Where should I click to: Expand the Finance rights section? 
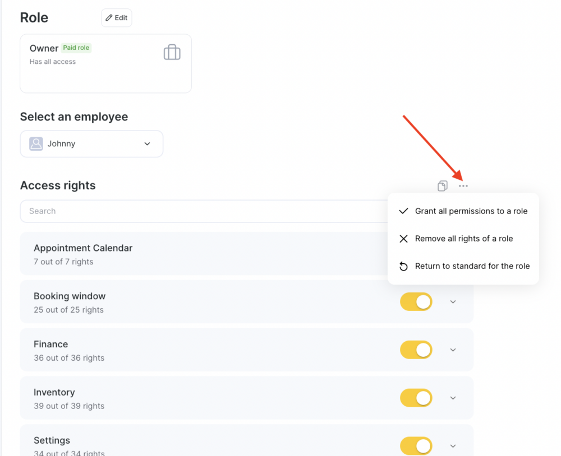(453, 350)
